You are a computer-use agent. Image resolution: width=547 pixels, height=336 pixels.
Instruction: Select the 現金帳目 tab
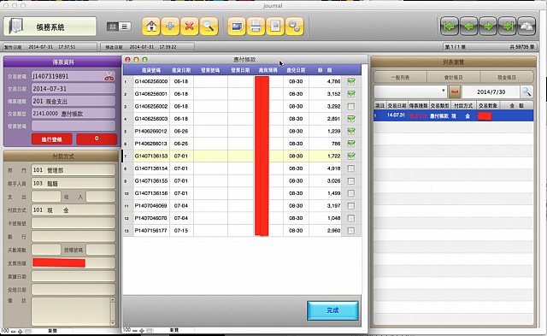(x=507, y=78)
